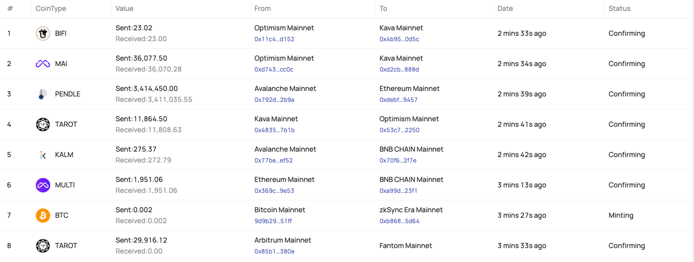Viewport: 694px width, 262px height.
Task: Click the BIFI cow coin icon
Action: (x=43, y=33)
